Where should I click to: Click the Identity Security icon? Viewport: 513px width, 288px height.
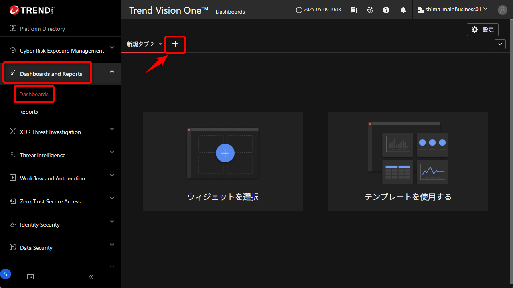[12, 225]
